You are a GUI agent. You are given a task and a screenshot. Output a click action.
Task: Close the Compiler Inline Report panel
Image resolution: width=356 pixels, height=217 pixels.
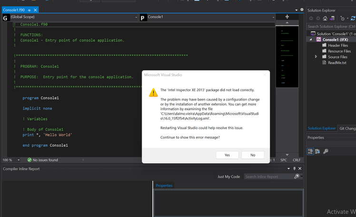(300, 168)
